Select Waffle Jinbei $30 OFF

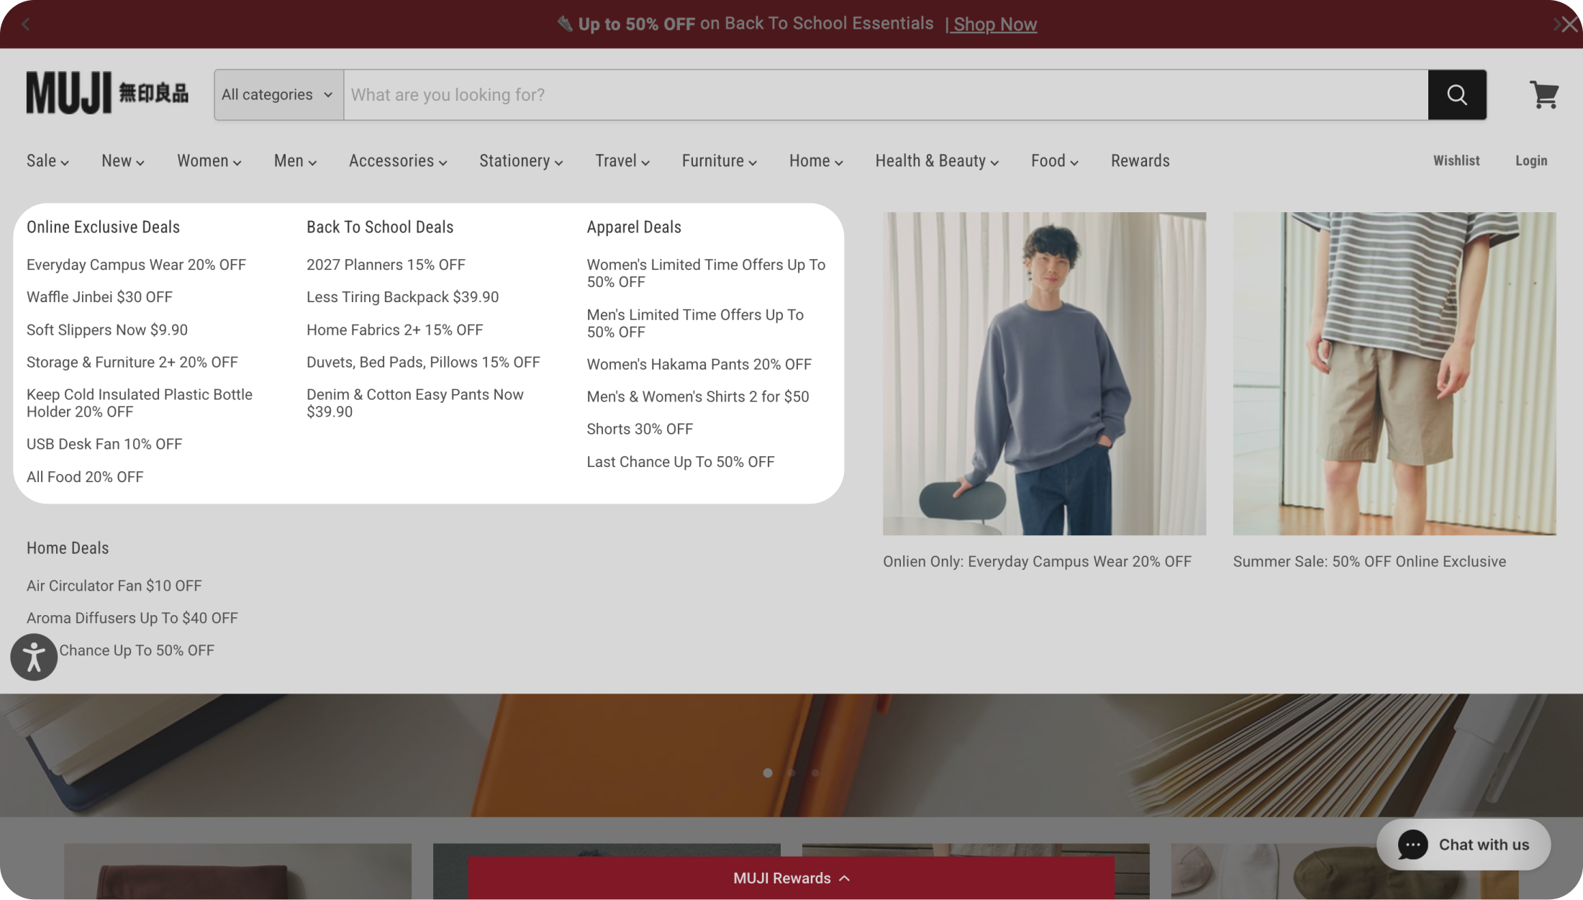point(99,297)
